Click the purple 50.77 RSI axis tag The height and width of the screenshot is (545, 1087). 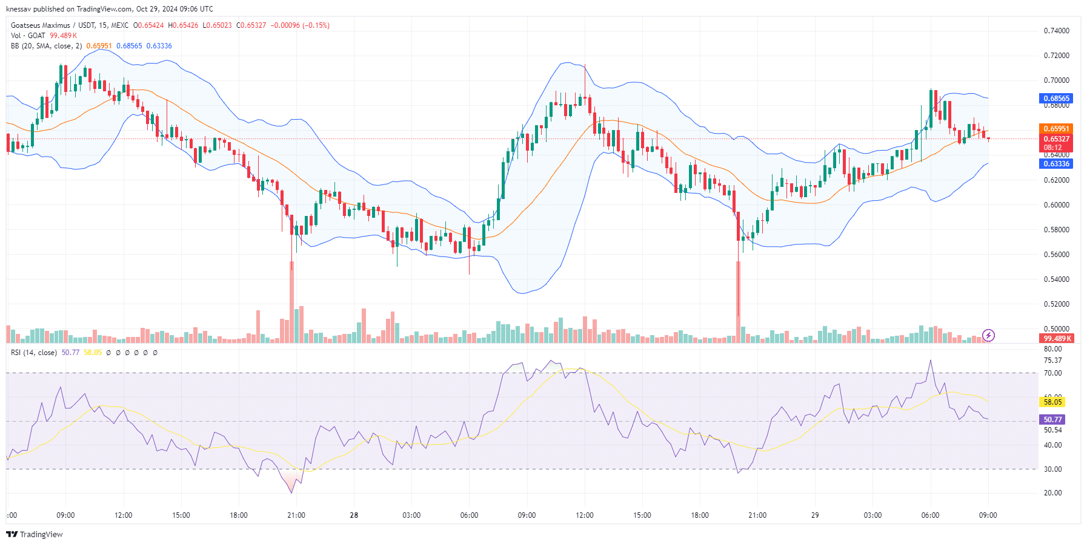point(1052,420)
